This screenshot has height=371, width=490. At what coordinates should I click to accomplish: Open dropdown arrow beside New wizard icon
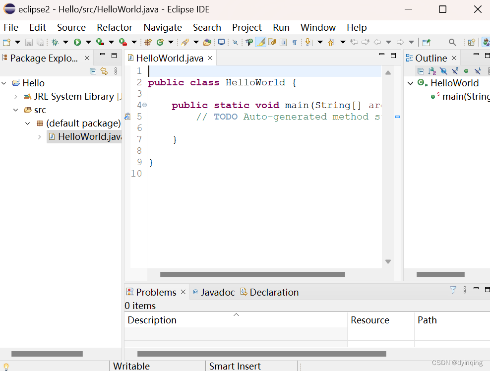point(17,42)
